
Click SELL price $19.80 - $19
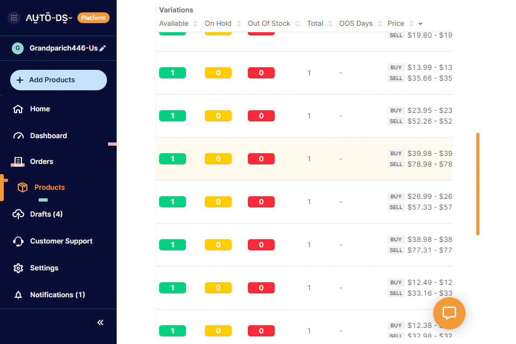(x=430, y=35)
